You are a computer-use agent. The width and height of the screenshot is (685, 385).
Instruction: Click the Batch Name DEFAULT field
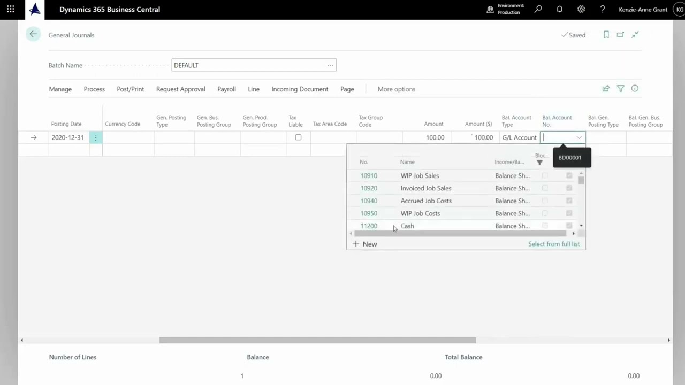pyautogui.click(x=254, y=65)
